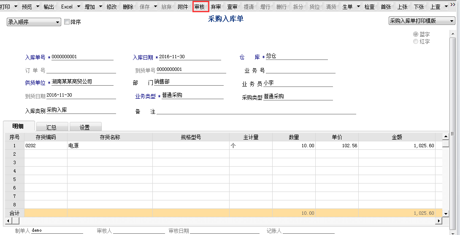460x235 pixels.
Task: Click the 删除 (Delete) toolbar button
Action: (x=128, y=7)
